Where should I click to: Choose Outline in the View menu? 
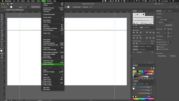[53, 5]
